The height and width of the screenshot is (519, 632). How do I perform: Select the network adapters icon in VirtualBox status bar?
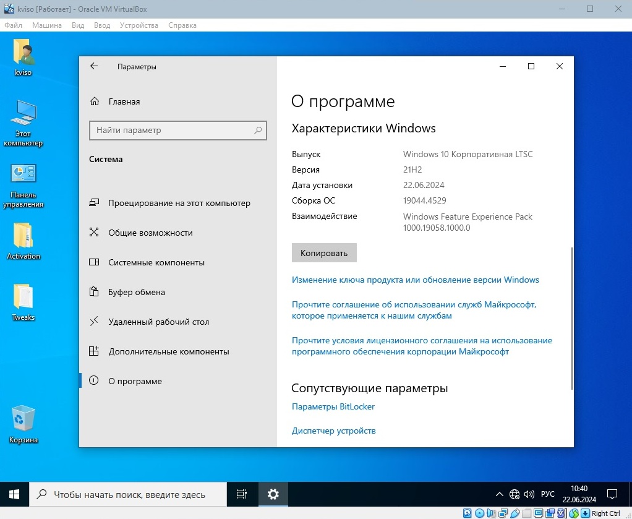[x=503, y=513]
